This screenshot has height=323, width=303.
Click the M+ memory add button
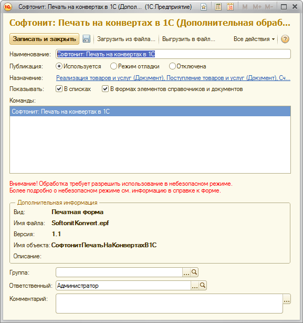tap(257, 7)
